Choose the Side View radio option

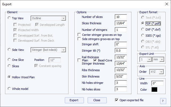coord(9,50)
